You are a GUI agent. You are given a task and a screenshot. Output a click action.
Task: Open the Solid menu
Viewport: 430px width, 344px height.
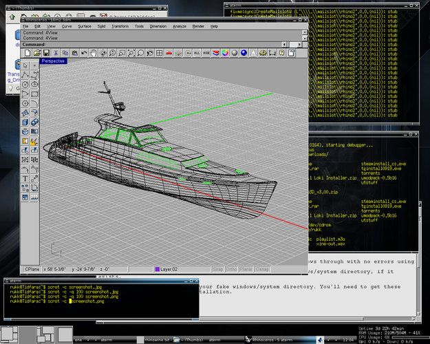pyautogui.click(x=101, y=26)
